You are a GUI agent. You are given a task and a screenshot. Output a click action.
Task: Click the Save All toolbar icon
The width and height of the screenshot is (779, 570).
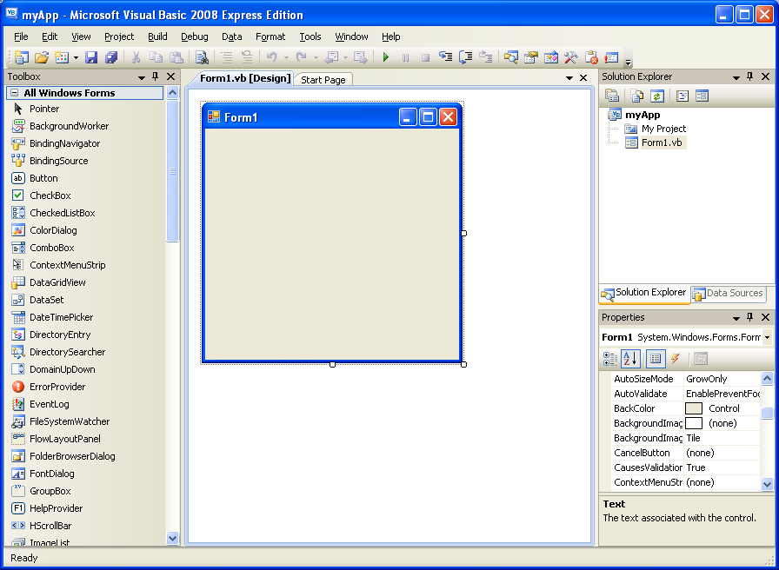(110, 57)
